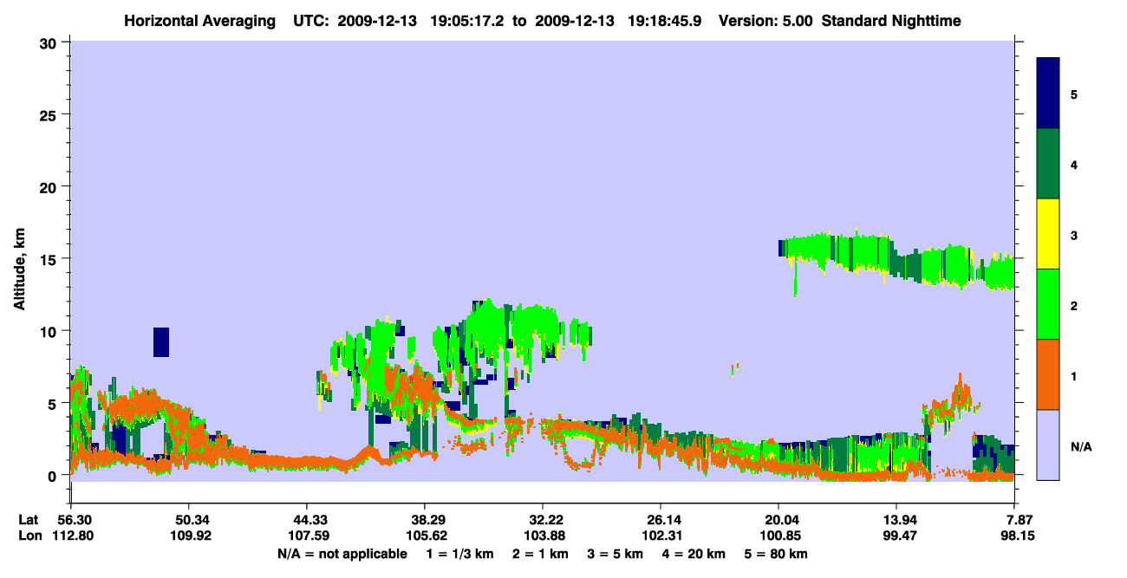Click the dark green colorbar segment for level 4
The width and height of the screenshot is (1127, 578).
click(x=1048, y=164)
